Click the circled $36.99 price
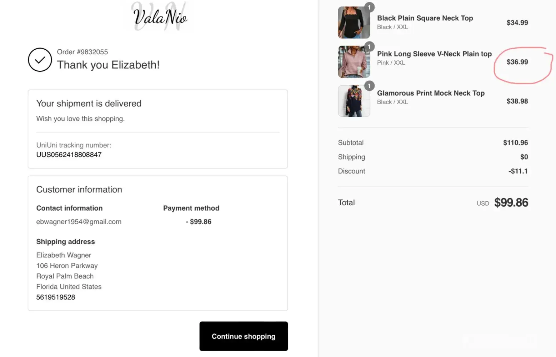Screen dimensions: 556x357 (x=517, y=62)
